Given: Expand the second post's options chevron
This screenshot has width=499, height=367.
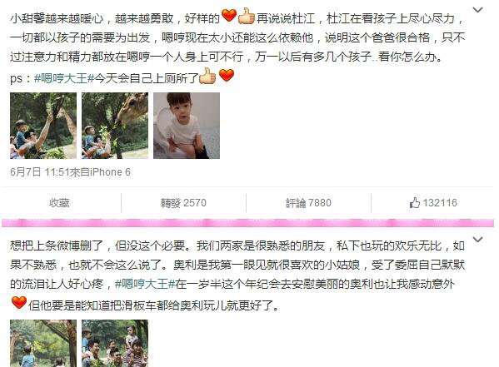Looking at the screenshot, I should point(477,239).
